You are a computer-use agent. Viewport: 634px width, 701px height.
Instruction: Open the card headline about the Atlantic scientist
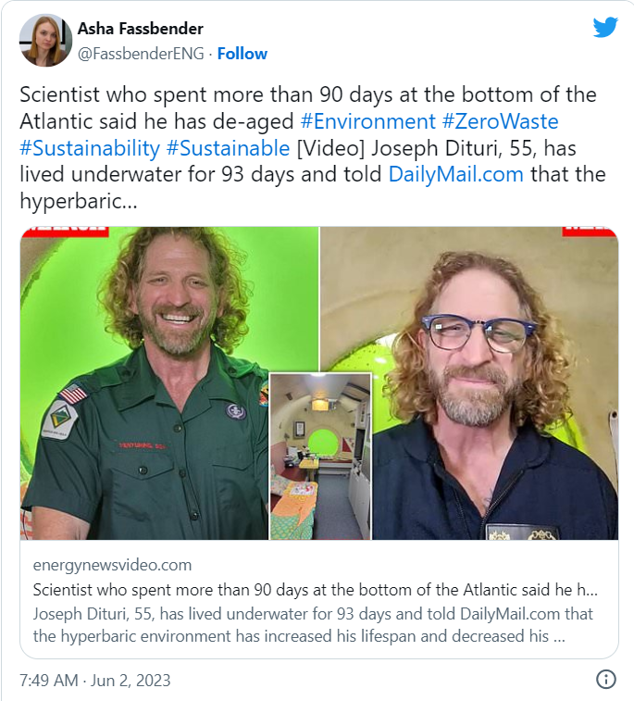pos(315,590)
